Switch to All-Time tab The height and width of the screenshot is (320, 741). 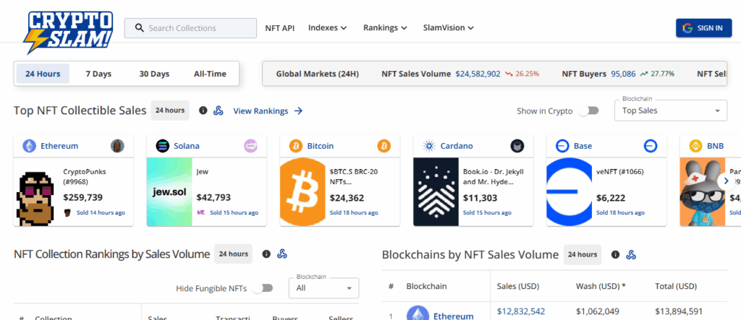(210, 74)
